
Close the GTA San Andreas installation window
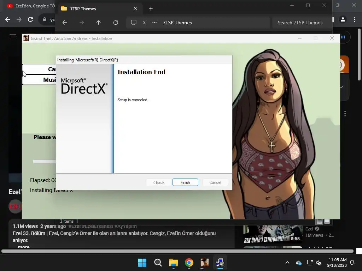click(x=332, y=38)
